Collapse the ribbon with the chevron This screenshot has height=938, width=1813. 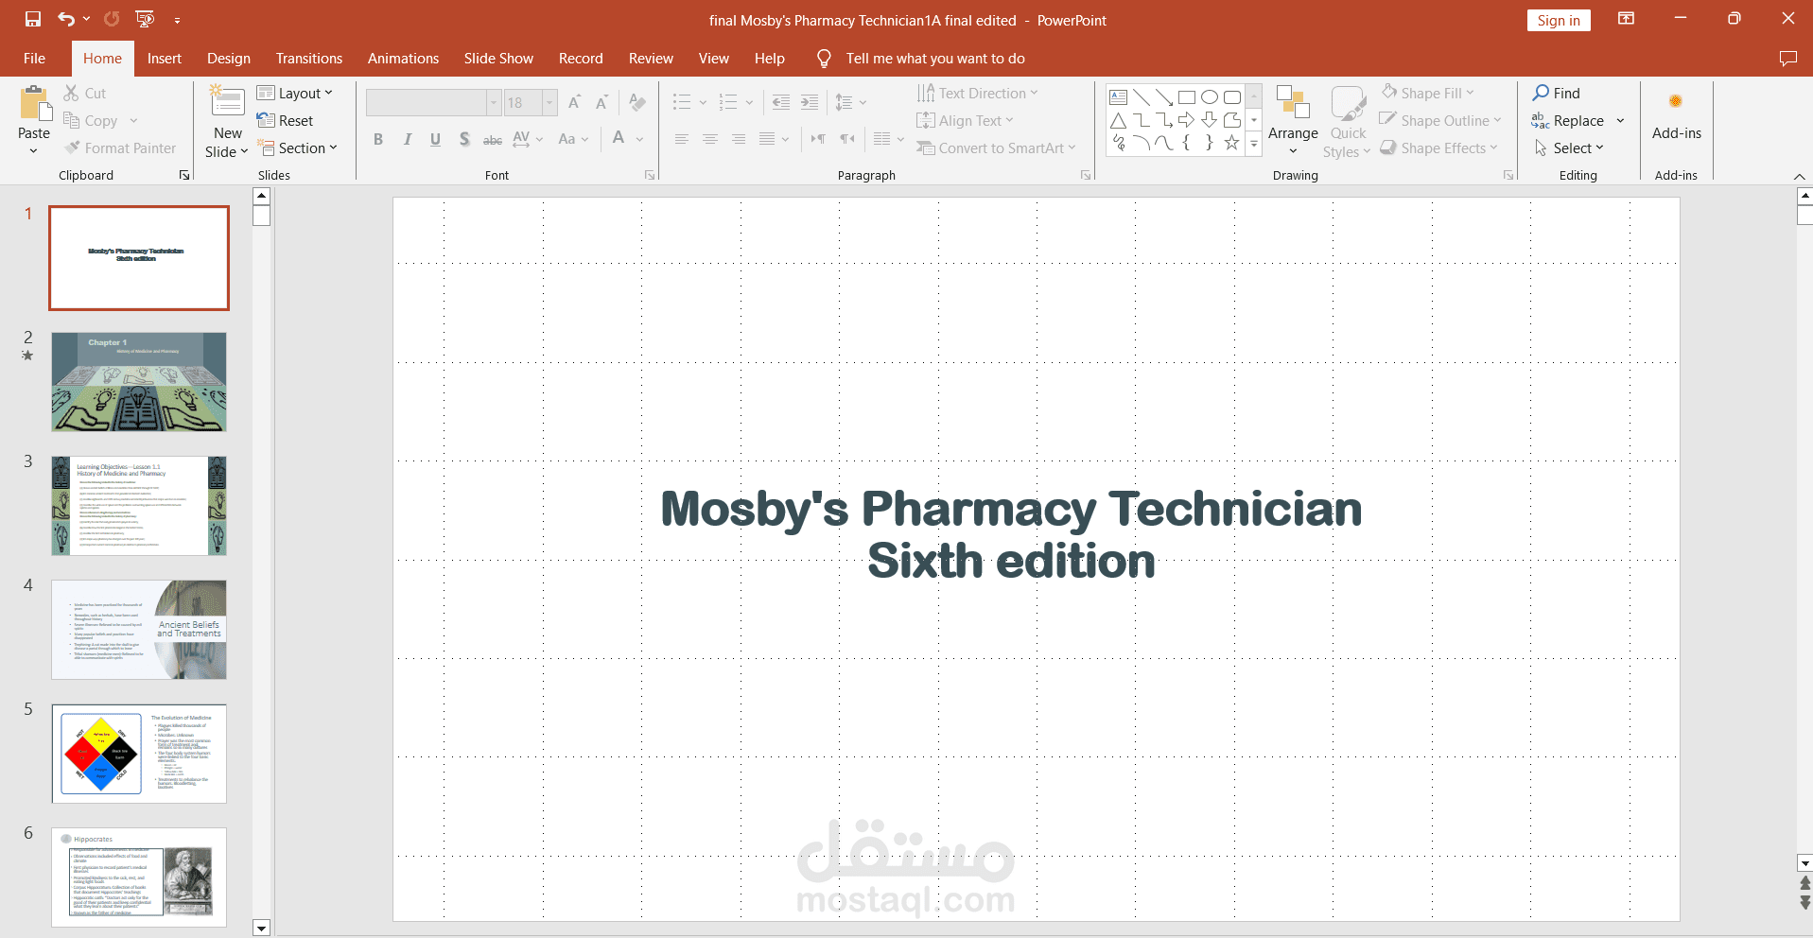coord(1799,177)
